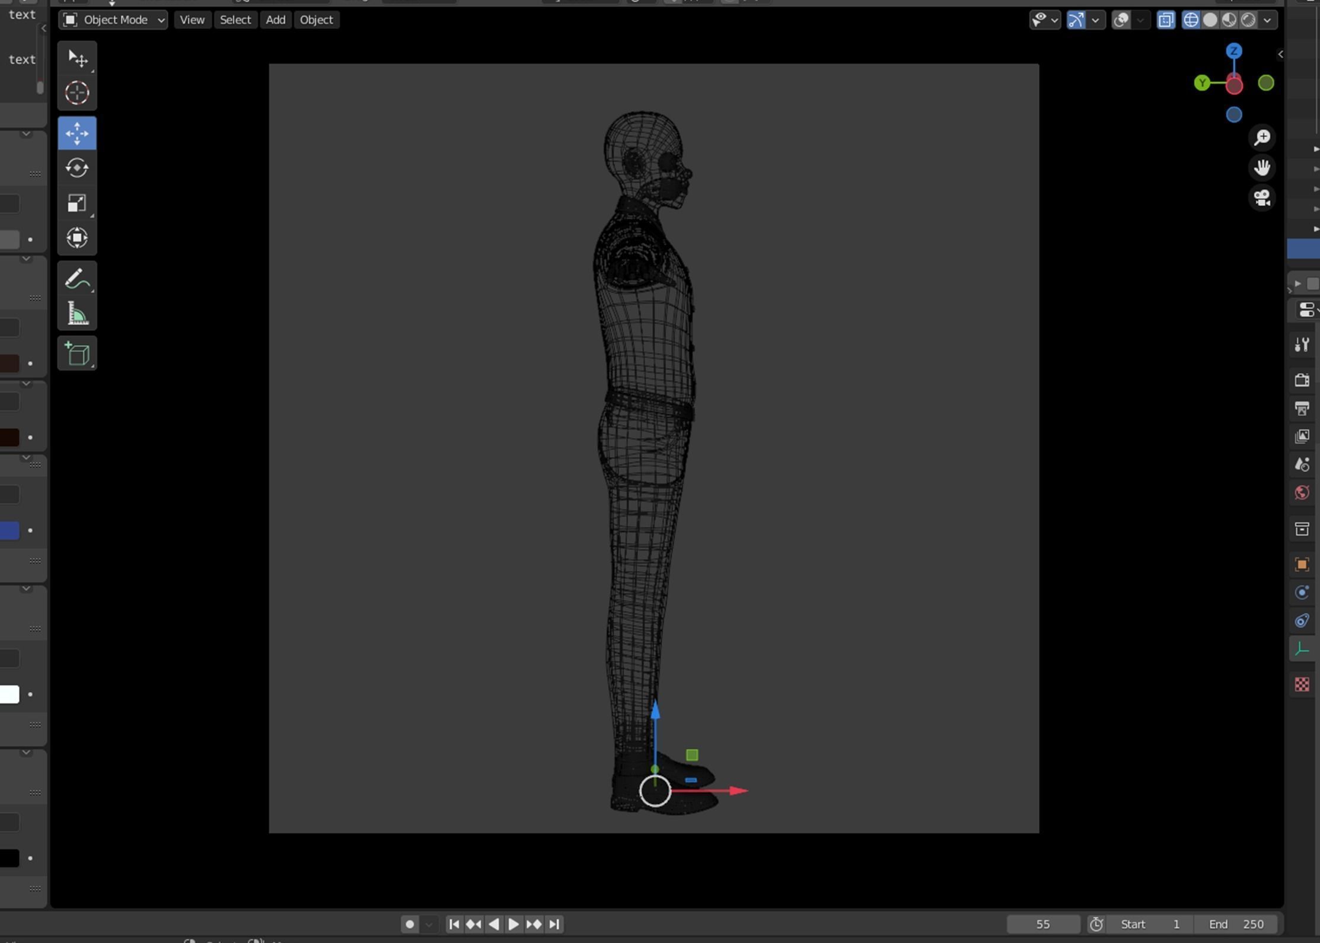Open the Add menu
Image resolution: width=1320 pixels, height=943 pixels.
(x=275, y=20)
